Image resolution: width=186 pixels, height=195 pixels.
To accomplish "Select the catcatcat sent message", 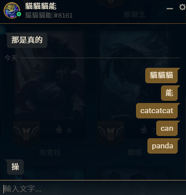I will tap(157, 110).
